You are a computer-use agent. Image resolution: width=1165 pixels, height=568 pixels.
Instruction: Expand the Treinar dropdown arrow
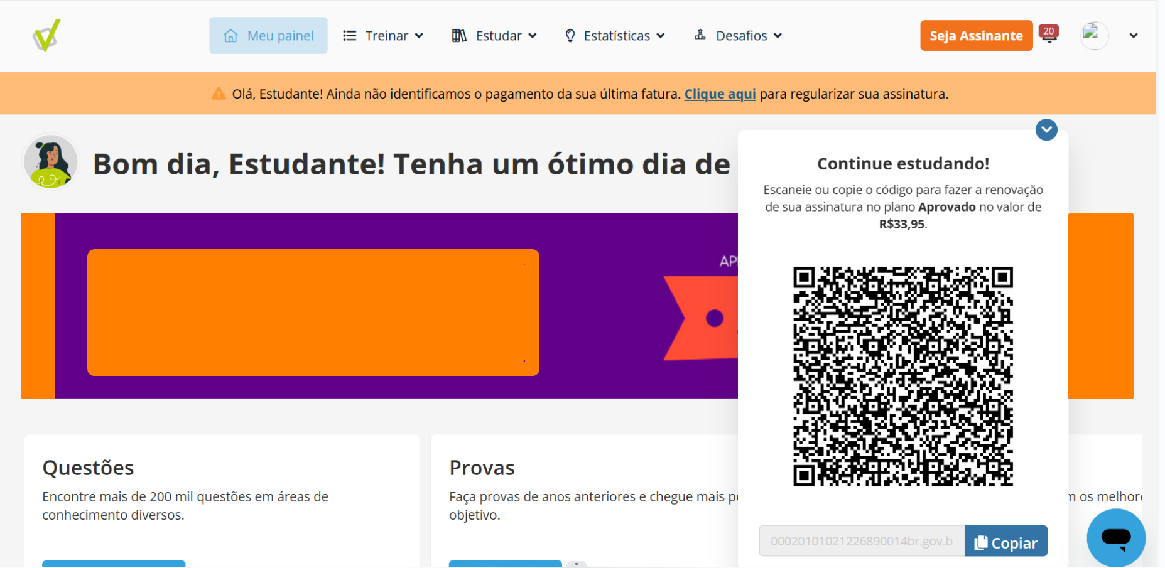[419, 36]
